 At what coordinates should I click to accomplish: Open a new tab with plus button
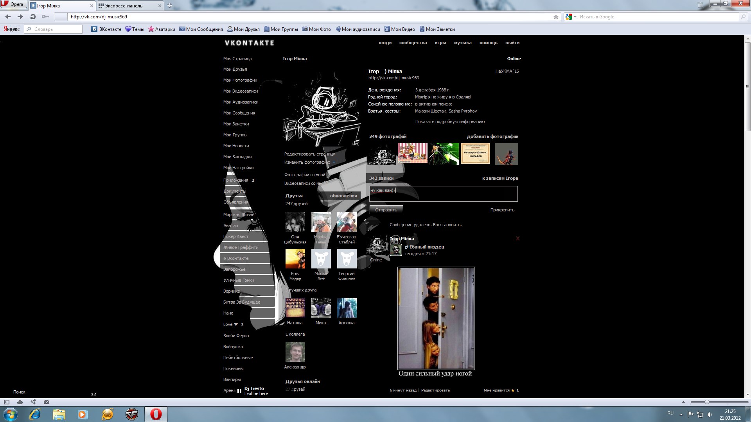click(169, 5)
